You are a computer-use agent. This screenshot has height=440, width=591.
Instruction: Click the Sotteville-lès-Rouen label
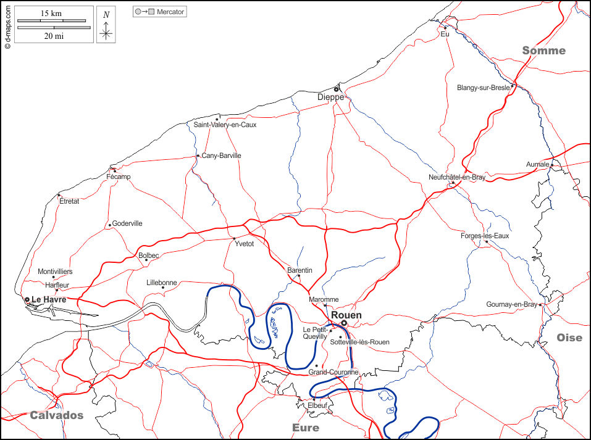click(359, 342)
